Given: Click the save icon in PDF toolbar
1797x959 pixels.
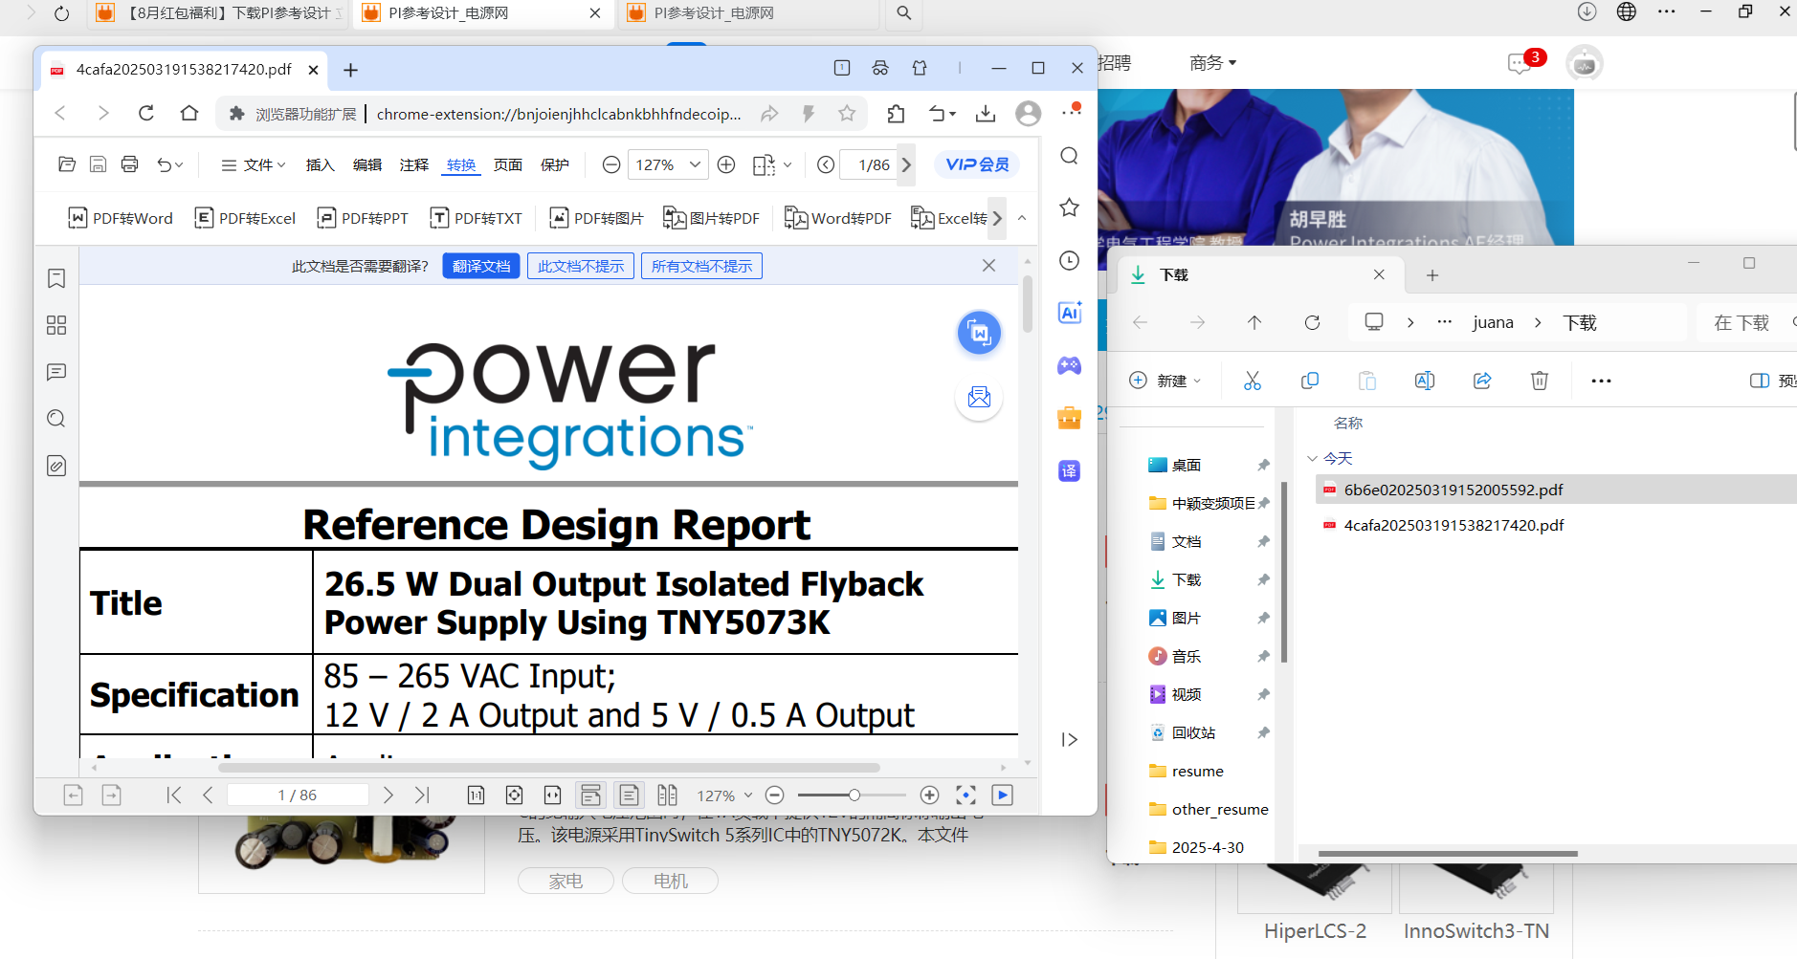Looking at the screenshot, I should [98, 164].
